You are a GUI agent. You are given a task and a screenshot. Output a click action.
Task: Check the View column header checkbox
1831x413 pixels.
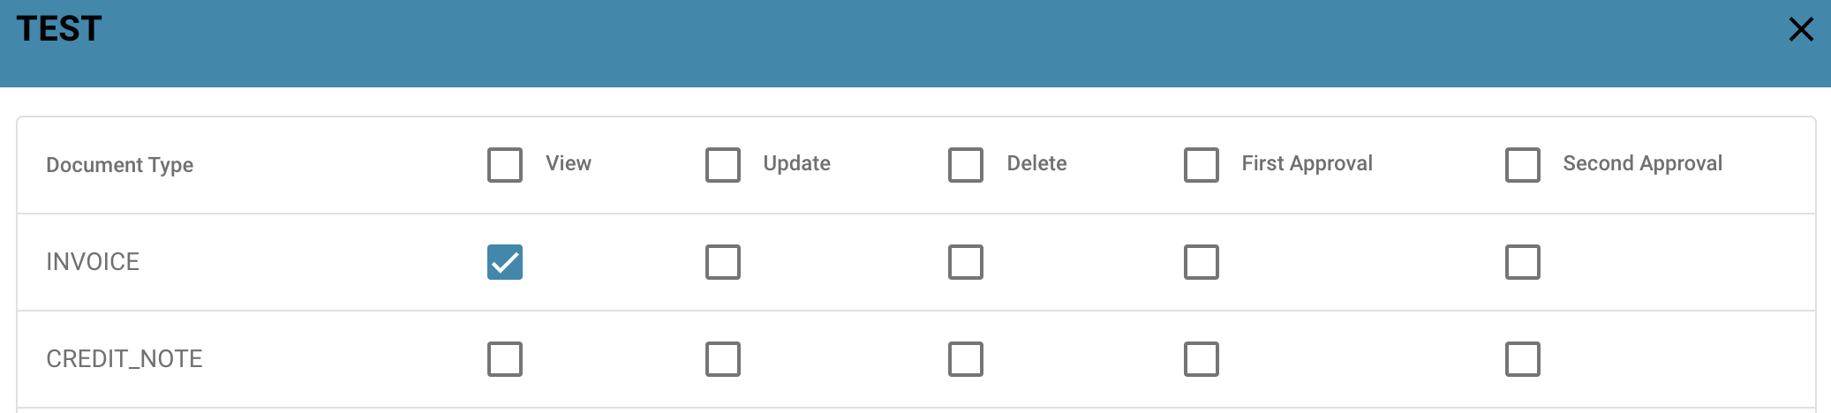(x=505, y=165)
